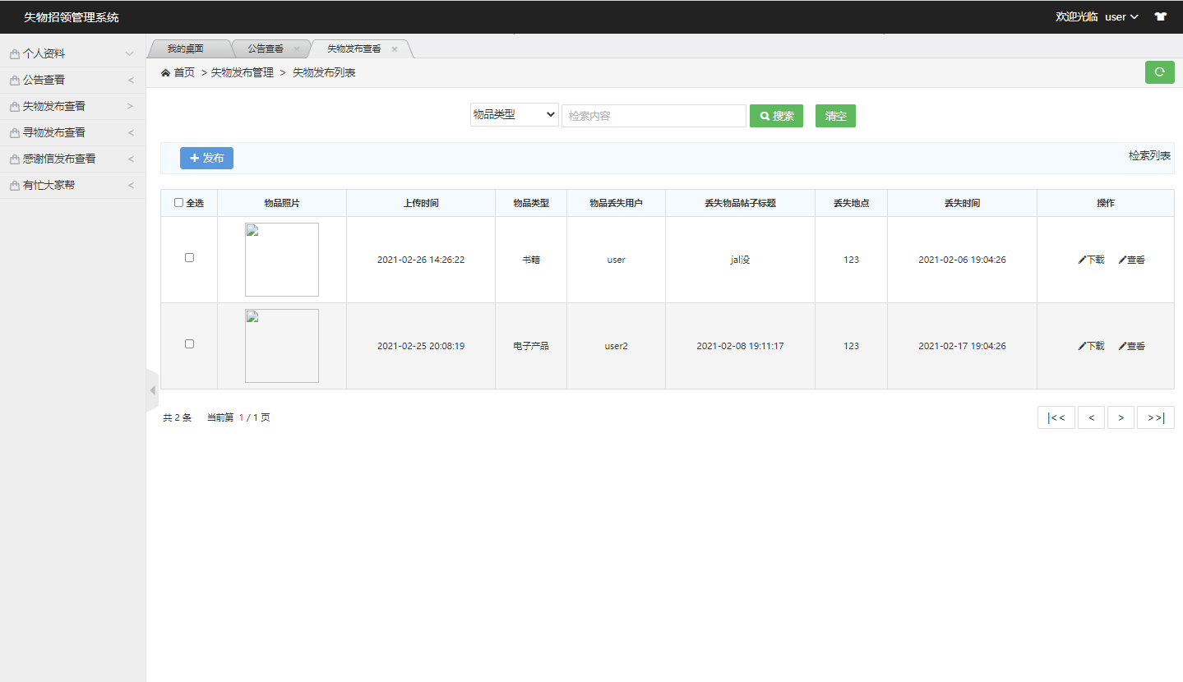Tick the checkbox for the 书籍 row

189,257
